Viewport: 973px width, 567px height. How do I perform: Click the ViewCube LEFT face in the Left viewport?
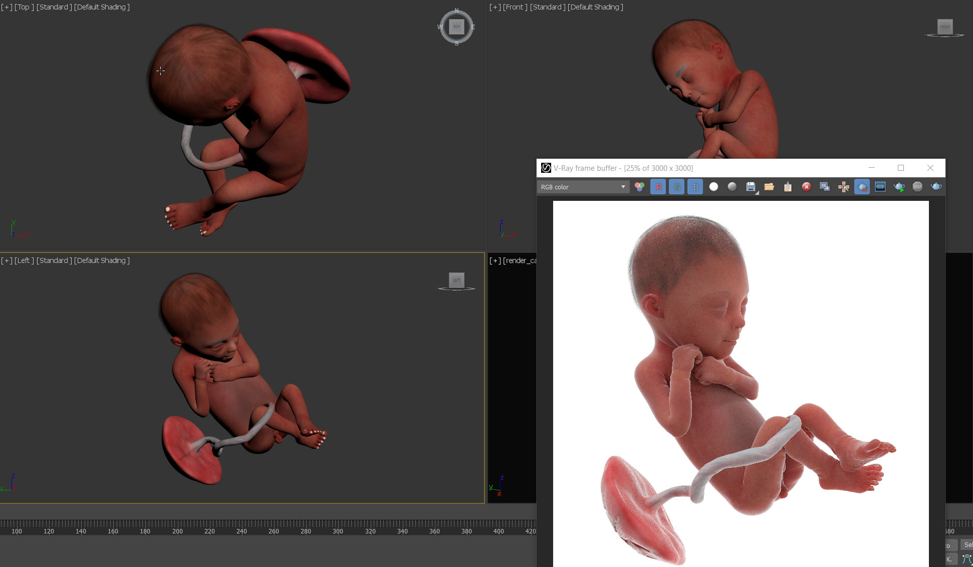tap(456, 280)
